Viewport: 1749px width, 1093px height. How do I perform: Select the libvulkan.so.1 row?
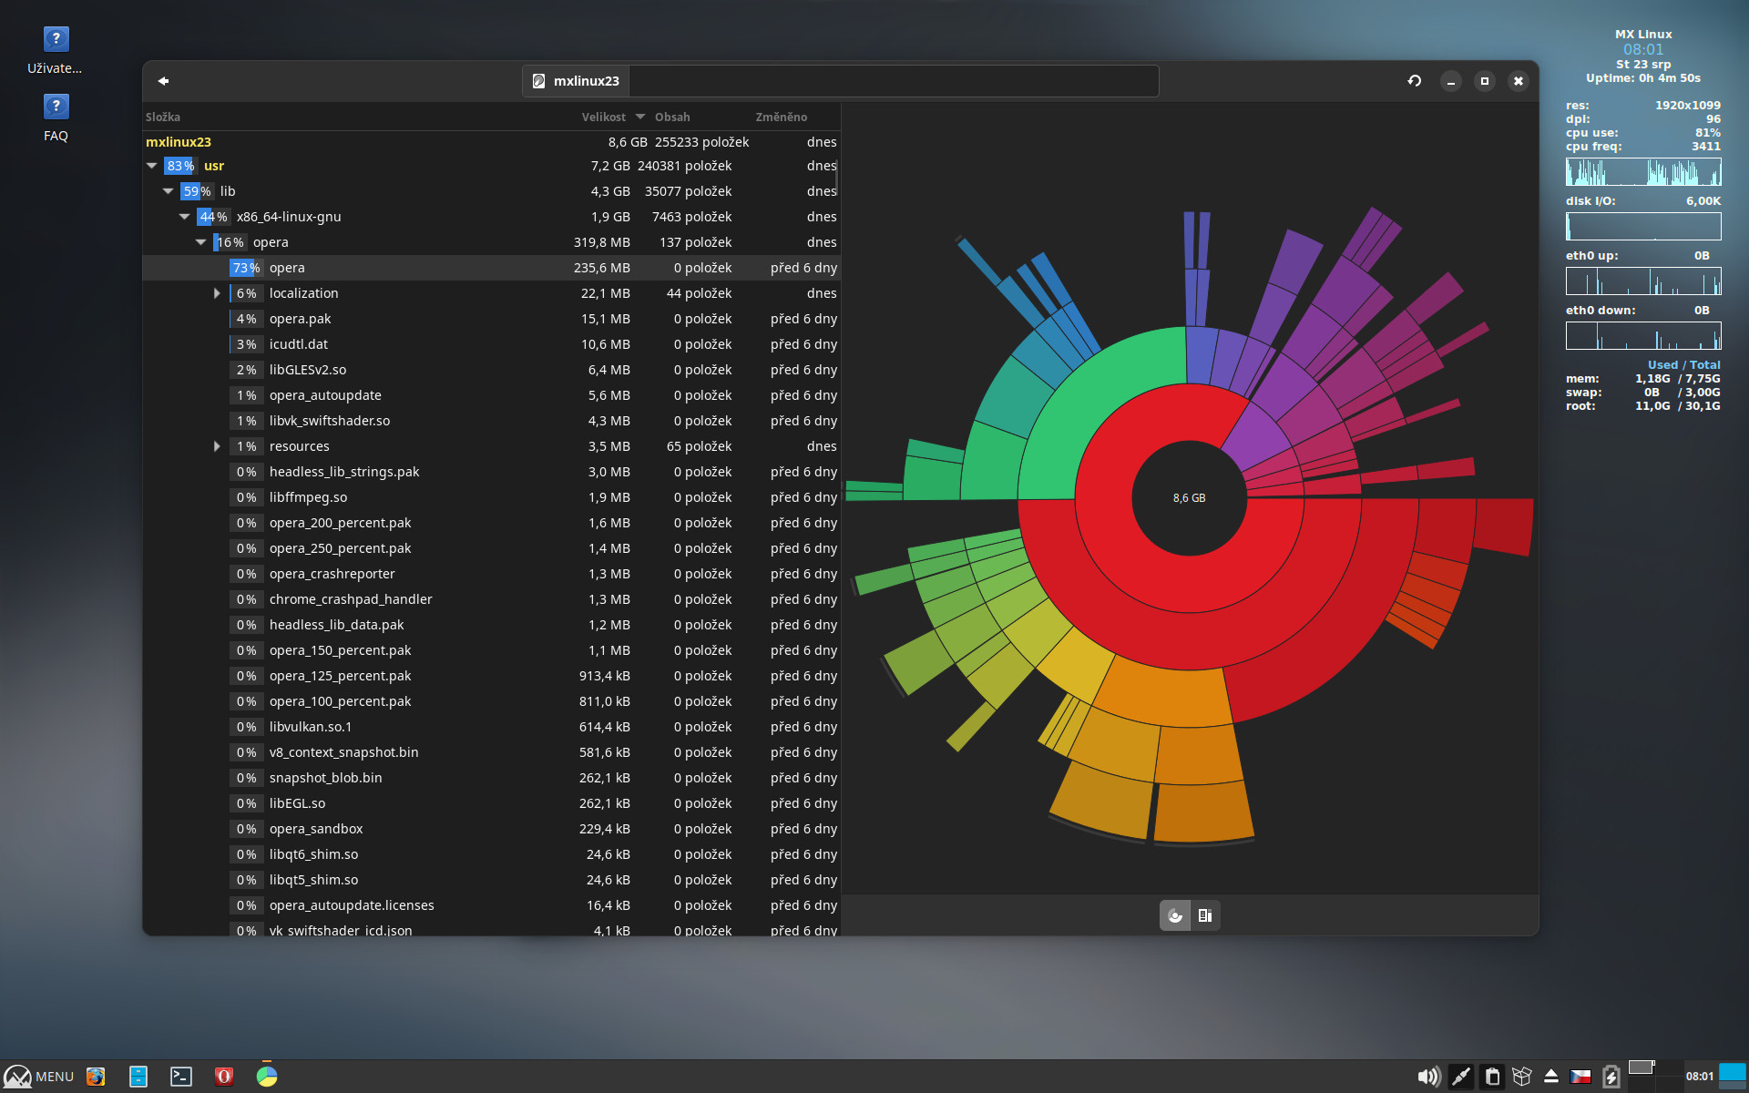pyautogui.click(x=491, y=727)
